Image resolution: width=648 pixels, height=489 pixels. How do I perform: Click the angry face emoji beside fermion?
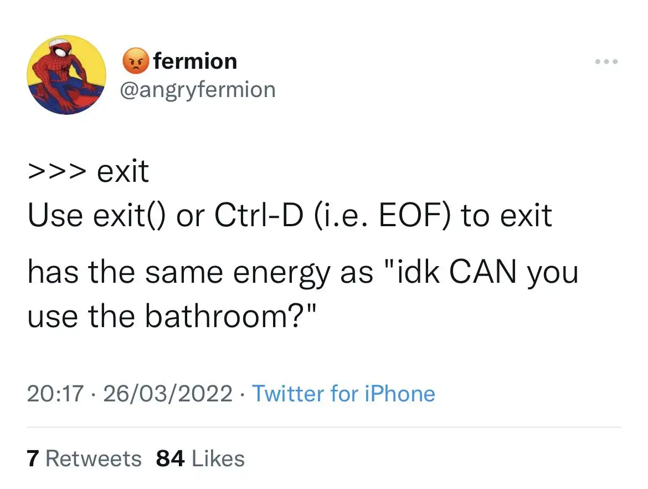click(x=135, y=62)
